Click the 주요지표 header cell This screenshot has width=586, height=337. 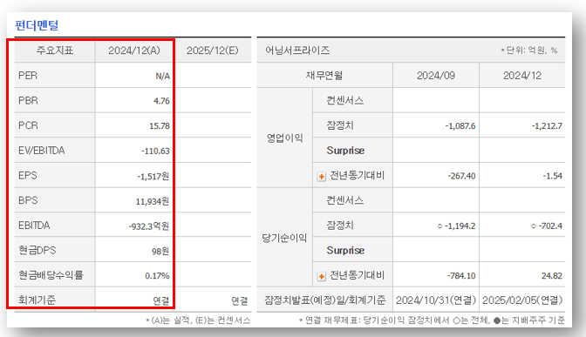click(55, 51)
